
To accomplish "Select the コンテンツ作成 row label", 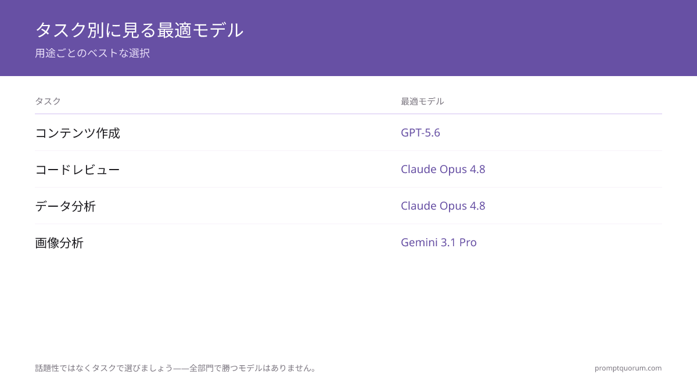I will point(77,133).
